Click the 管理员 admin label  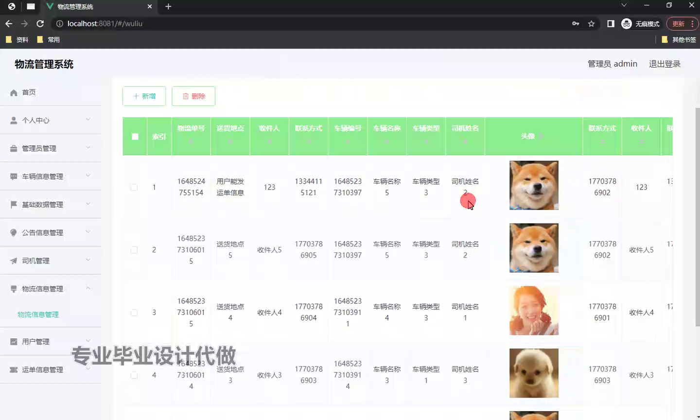tap(612, 64)
